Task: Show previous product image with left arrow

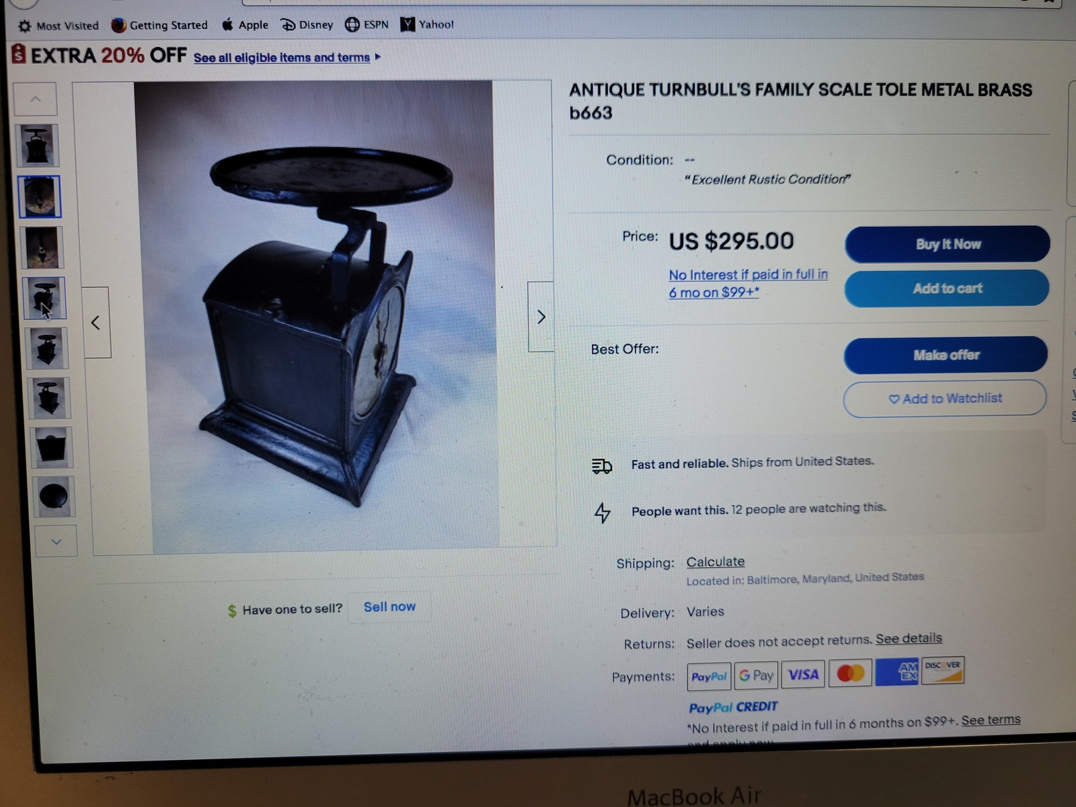Action: point(96,323)
